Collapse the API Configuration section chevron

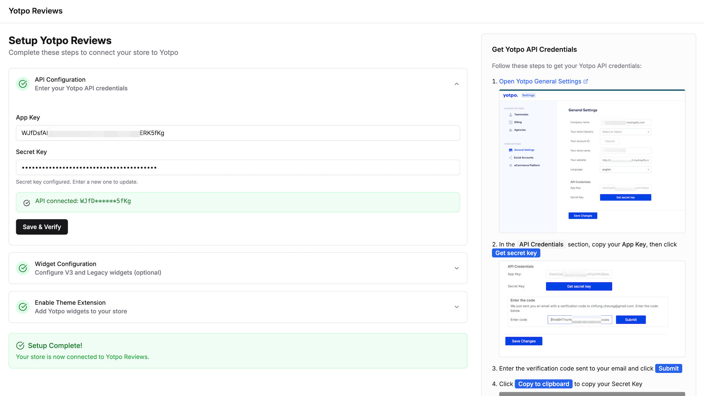coord(456,84)
